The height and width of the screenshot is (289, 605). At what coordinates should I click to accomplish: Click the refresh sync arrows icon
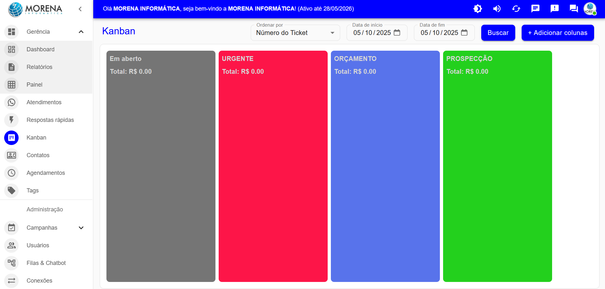pos(516,9)
